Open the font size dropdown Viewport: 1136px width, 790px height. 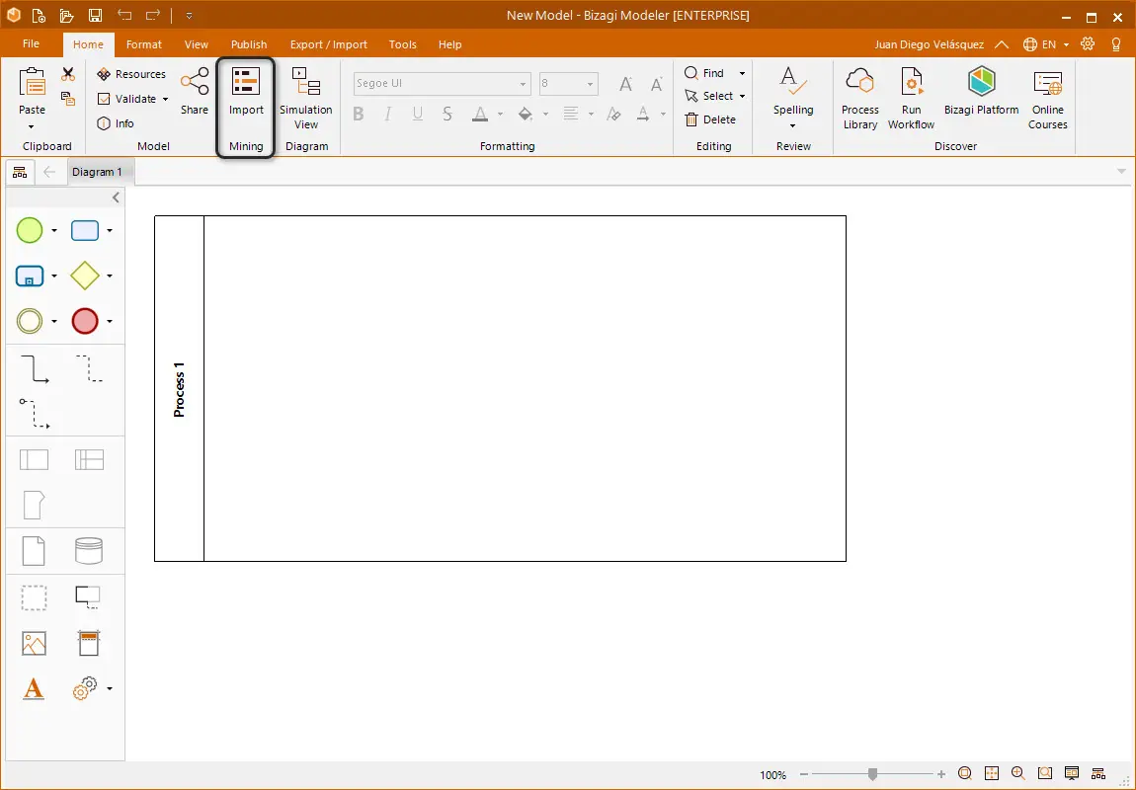[590, 84]
